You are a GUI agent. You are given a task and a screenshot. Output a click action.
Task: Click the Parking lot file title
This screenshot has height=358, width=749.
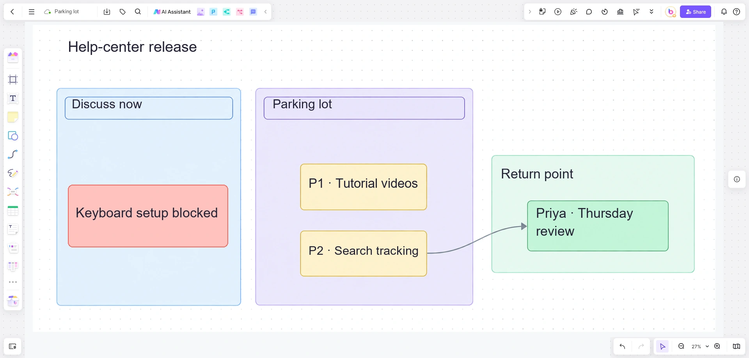coord(67,12)
